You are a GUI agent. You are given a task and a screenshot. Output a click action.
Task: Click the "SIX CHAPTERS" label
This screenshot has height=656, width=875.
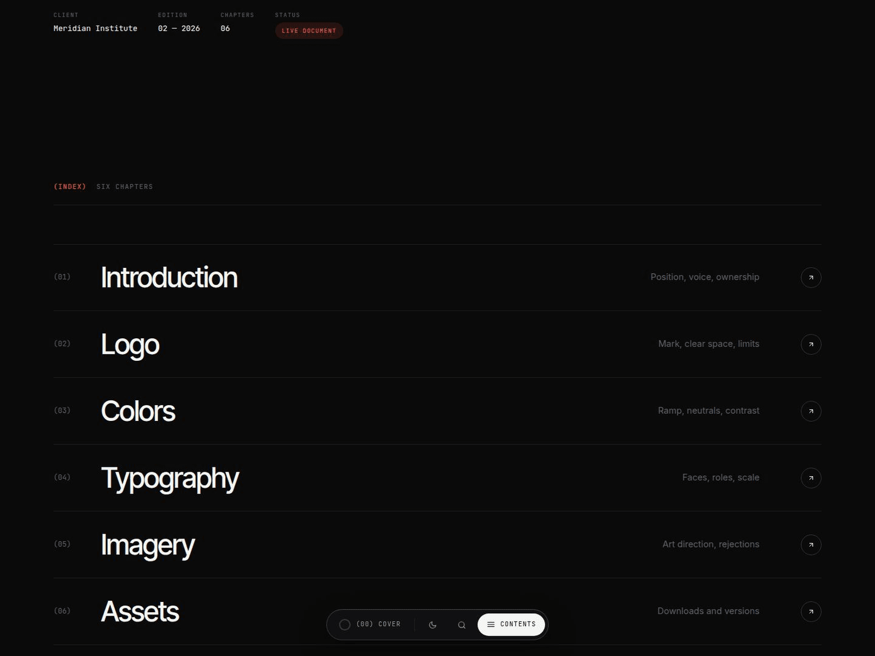125,186
